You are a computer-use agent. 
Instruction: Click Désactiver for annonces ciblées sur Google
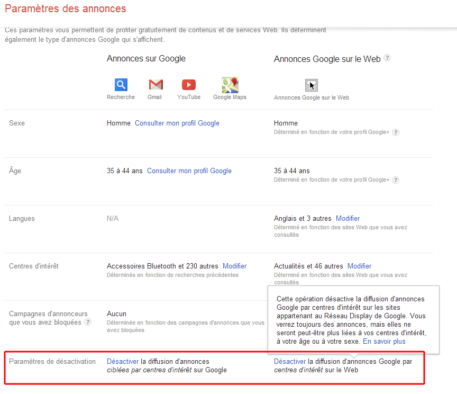(123, 361)
